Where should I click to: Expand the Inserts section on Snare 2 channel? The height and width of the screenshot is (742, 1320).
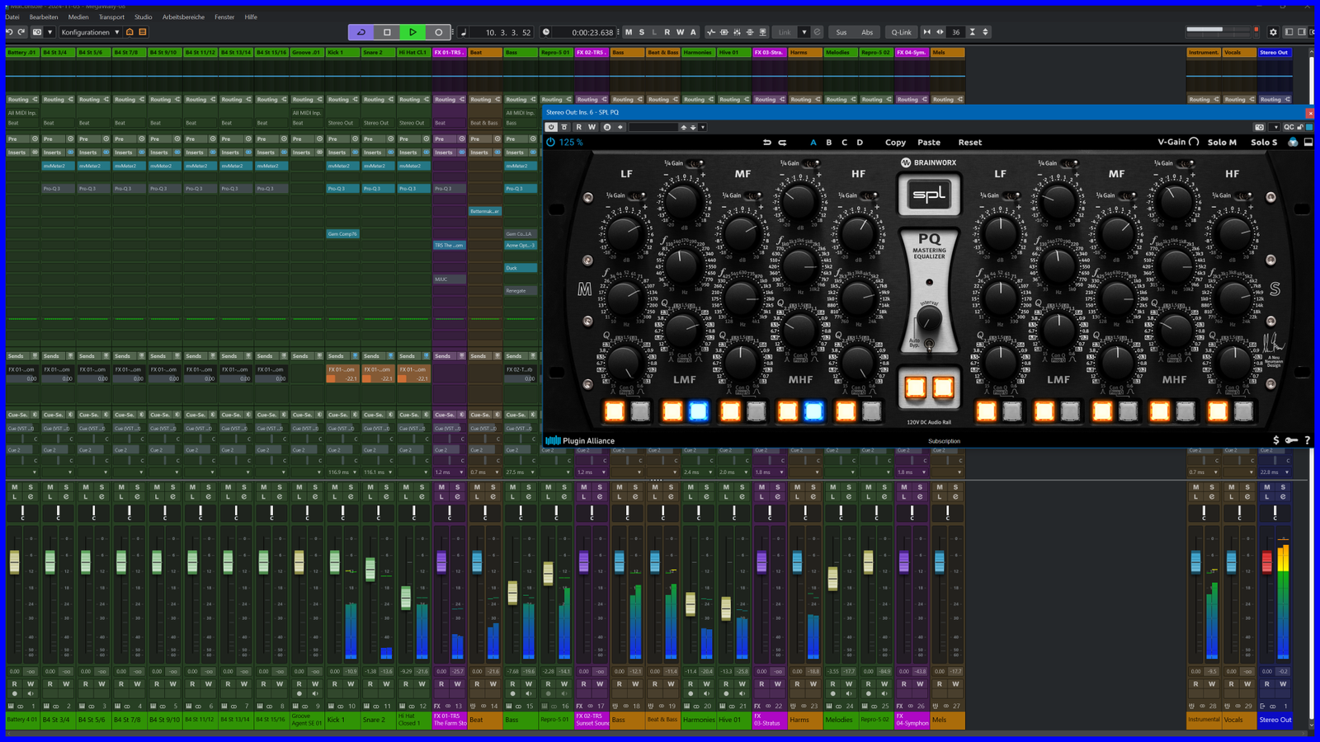pos(377,152)
